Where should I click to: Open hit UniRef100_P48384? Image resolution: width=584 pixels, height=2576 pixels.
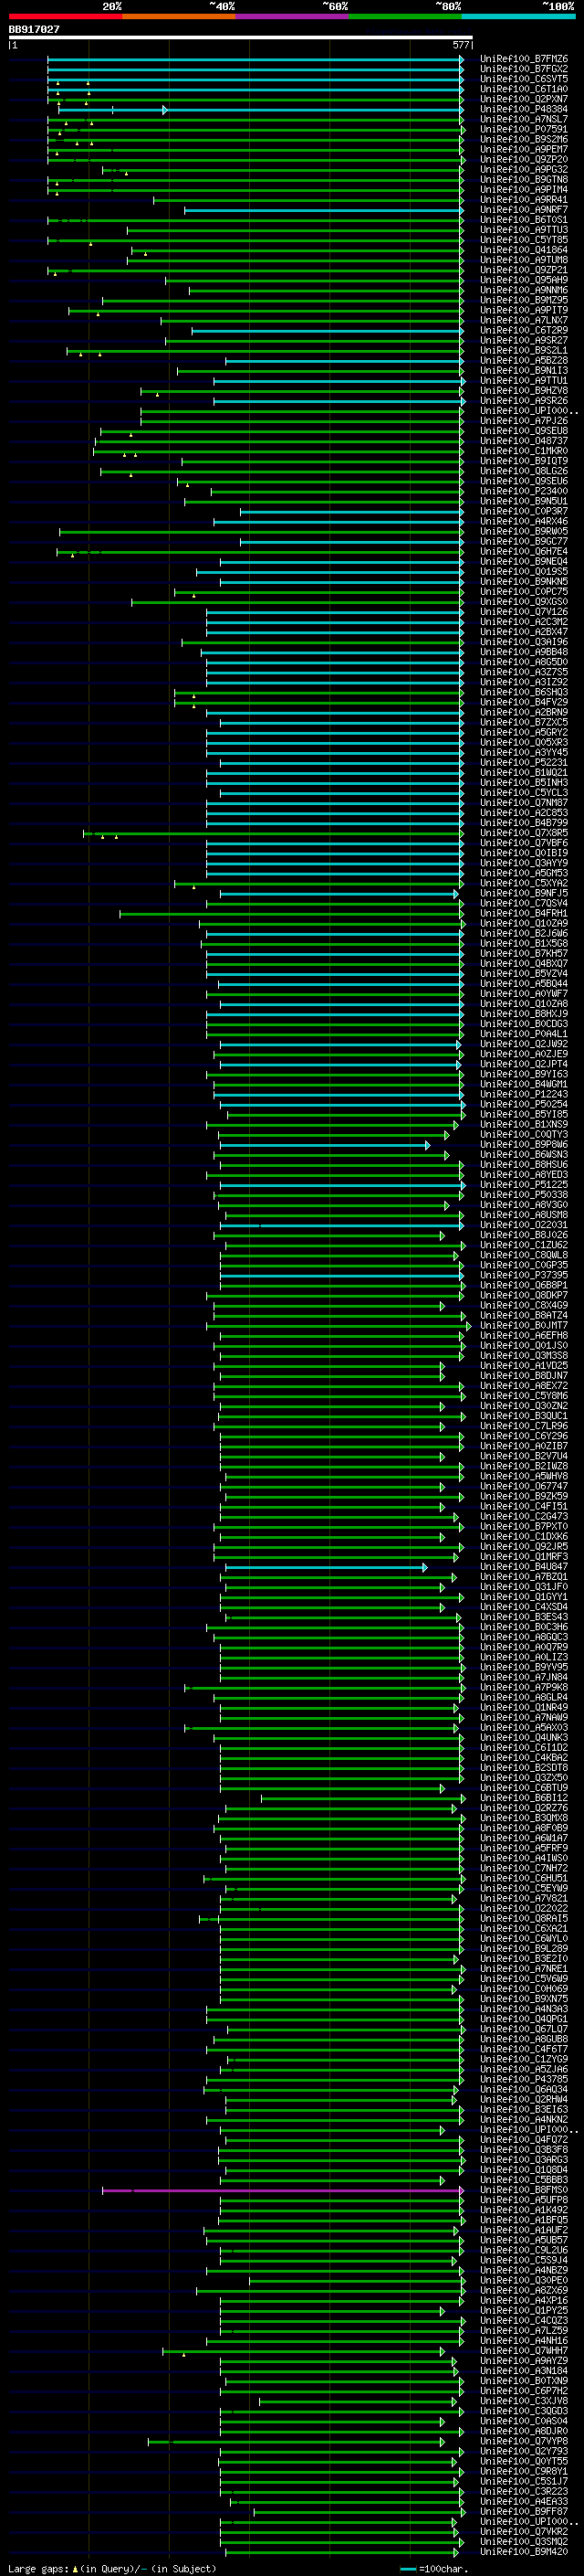pos(524,109)
